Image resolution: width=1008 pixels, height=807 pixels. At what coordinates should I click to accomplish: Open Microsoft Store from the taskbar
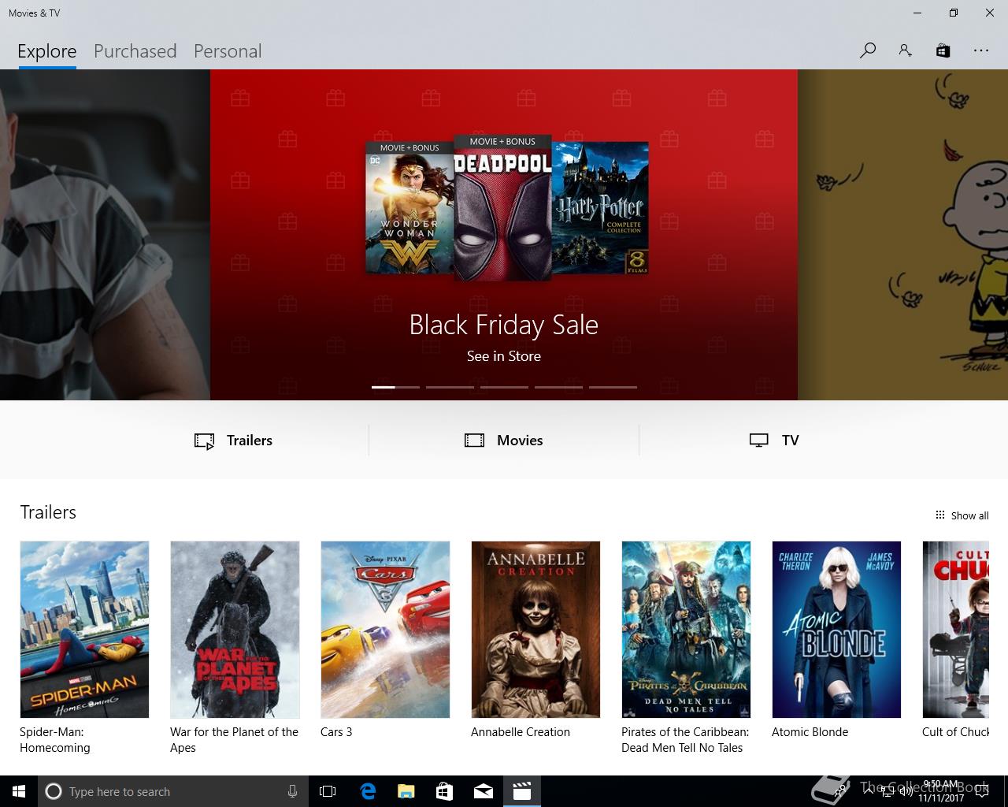point(444,791)
